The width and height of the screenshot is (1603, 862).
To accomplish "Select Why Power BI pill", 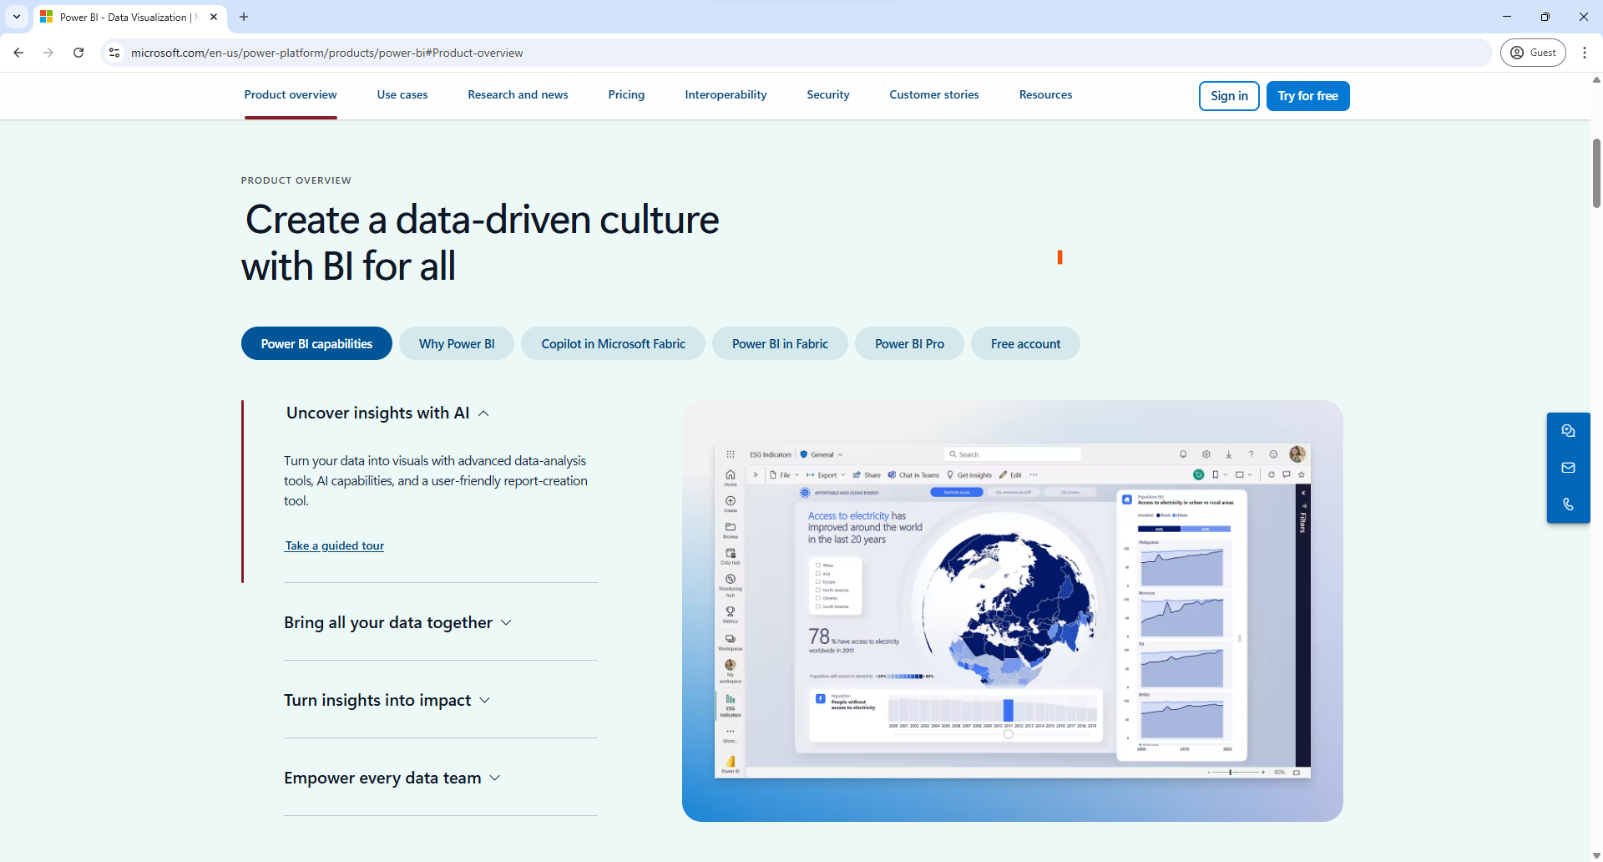I will tap(457, 343).
